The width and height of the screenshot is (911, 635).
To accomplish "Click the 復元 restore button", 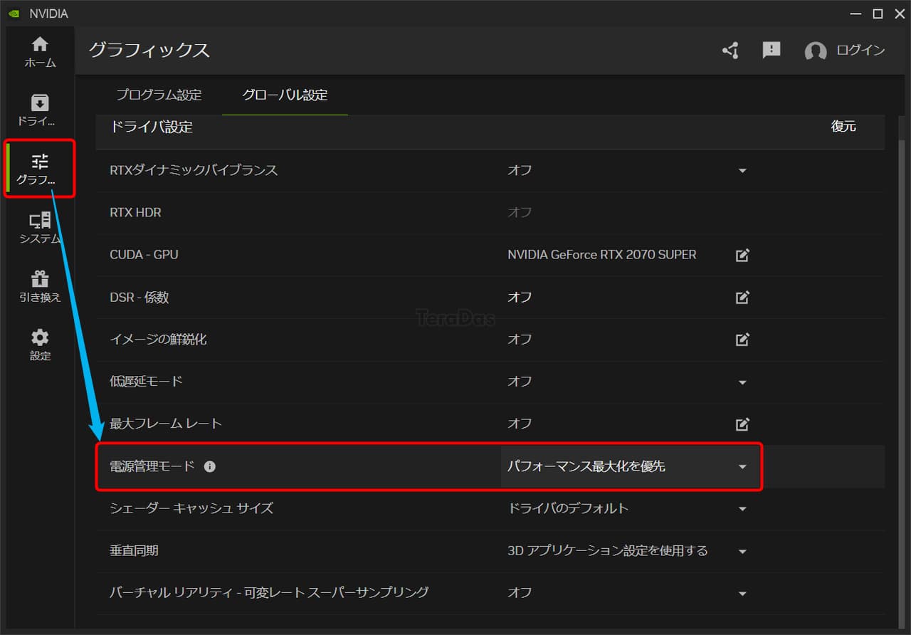I will 843,127.
